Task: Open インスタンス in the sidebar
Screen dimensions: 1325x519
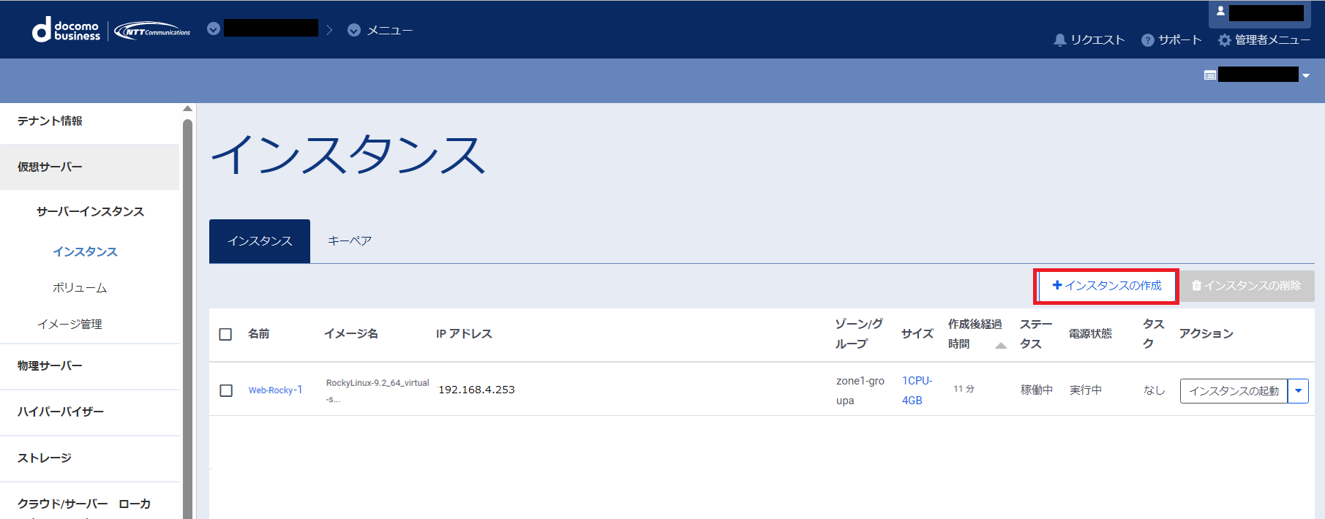Action: (85, 252)
